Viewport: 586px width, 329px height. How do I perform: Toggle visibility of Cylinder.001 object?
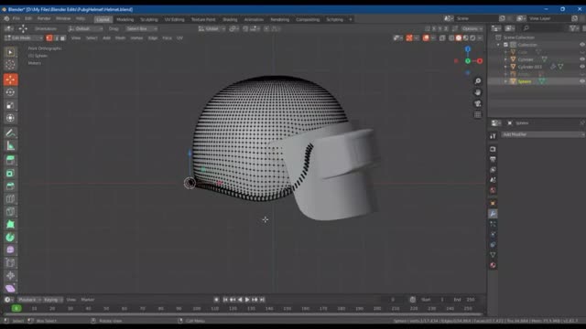(582, 67)
